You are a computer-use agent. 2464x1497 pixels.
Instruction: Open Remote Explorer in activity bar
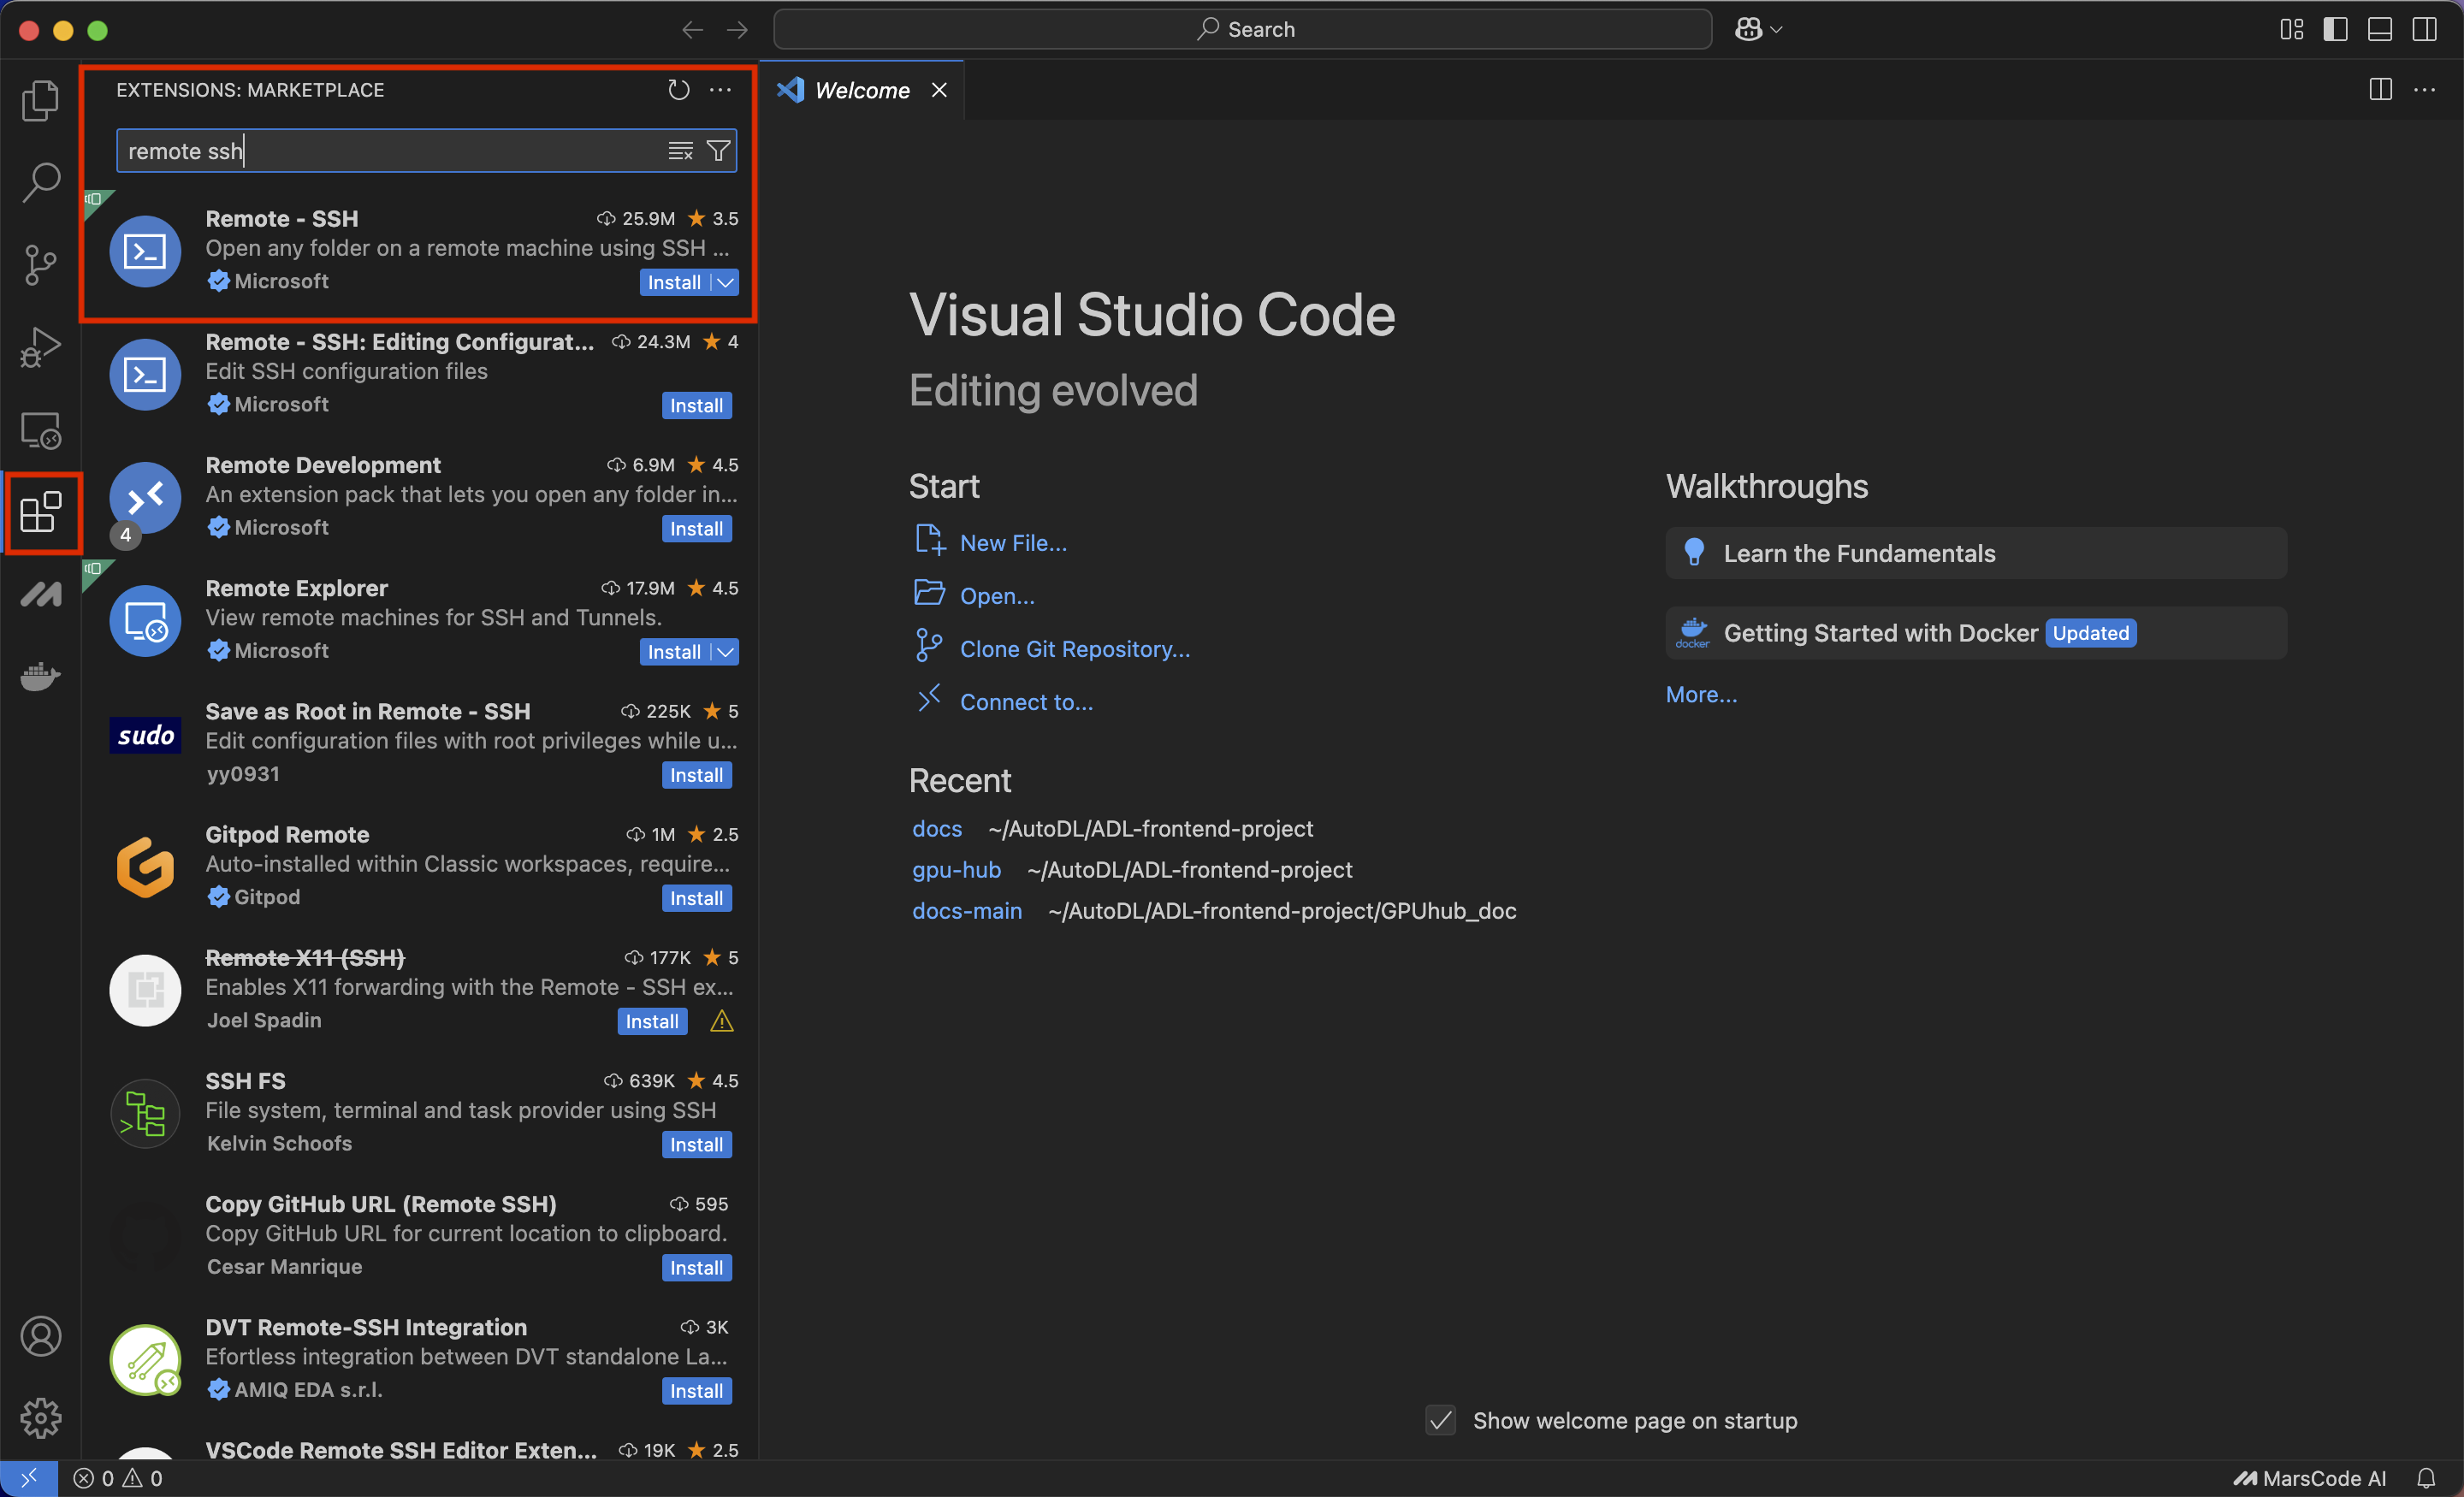40,431
